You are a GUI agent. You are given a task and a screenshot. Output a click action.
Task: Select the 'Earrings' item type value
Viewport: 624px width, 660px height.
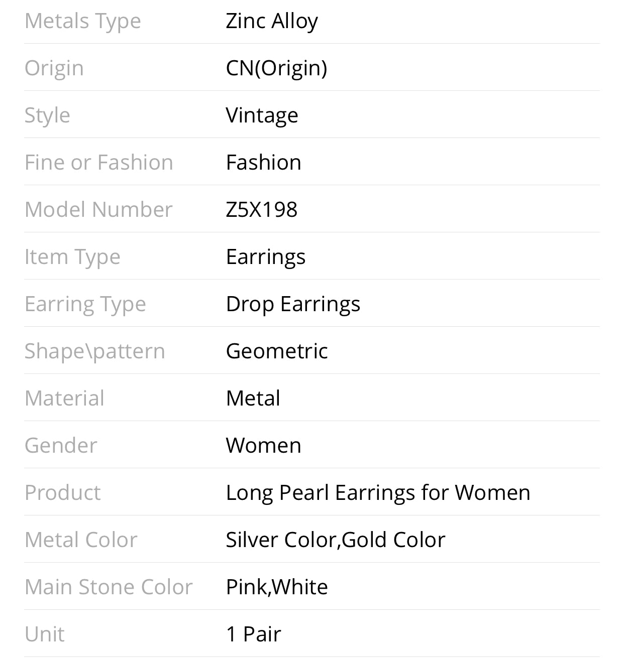coord(266,257)
